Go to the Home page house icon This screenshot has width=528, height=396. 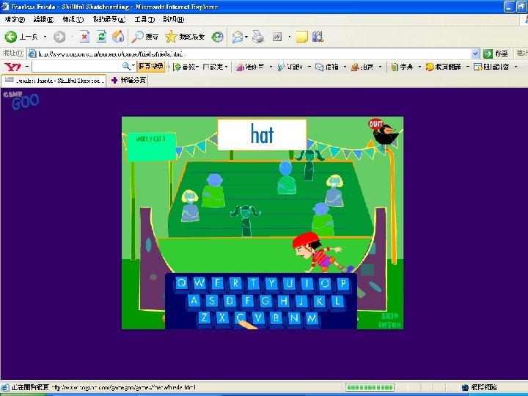click(x=118, y=37)
